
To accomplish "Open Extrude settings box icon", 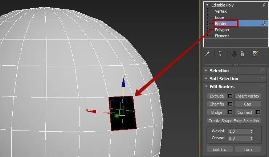I will pyautogui.click(x=230, y=96).
